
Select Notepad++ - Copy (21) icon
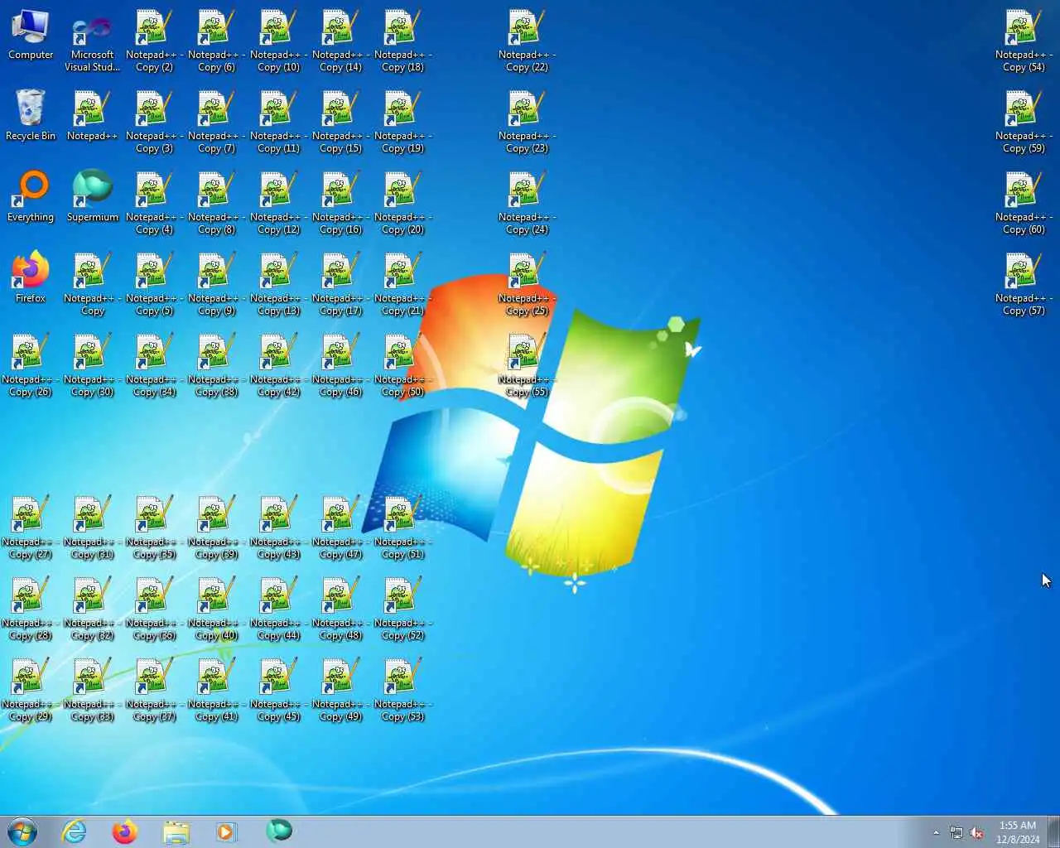(x=403, y=284)
